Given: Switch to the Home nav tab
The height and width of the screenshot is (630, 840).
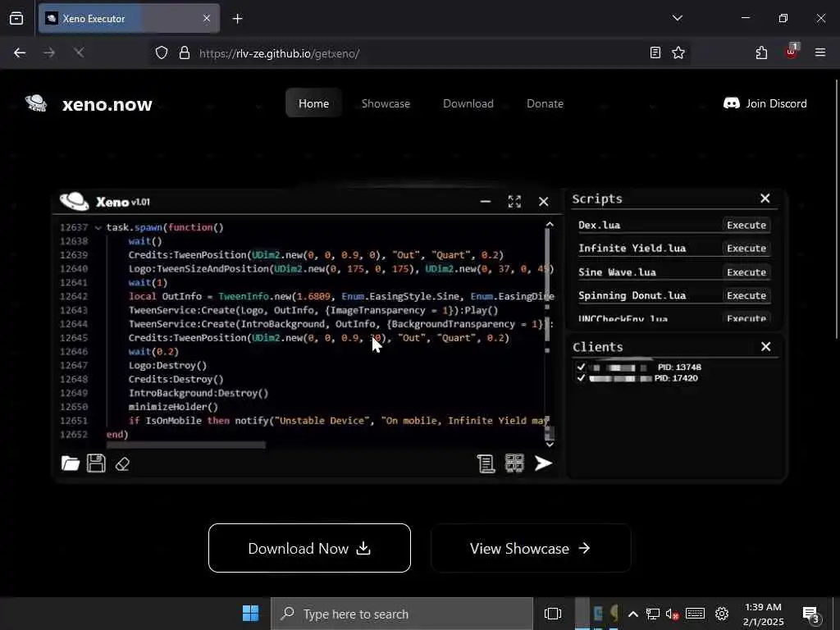Looking at the screenshot, I should click(313, 103).
